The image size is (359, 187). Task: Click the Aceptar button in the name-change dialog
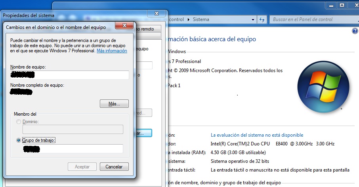pos(82,167)
